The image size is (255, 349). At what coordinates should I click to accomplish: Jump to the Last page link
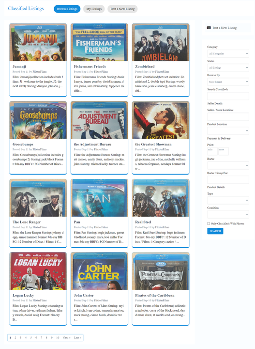coord(77,338)
